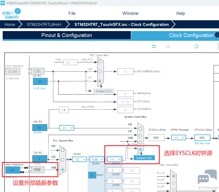Click the DIVR1 300 output box
The width and height of the screenshot is (219, 192).
click(x=132, y=181)
